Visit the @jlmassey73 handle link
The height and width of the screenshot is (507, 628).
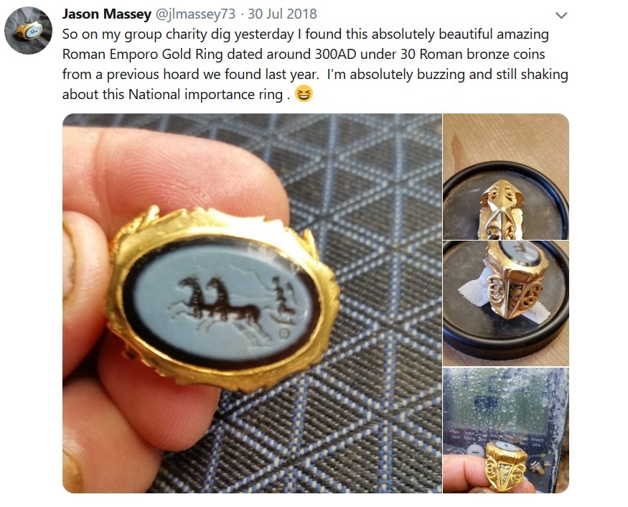coord(195,14)
